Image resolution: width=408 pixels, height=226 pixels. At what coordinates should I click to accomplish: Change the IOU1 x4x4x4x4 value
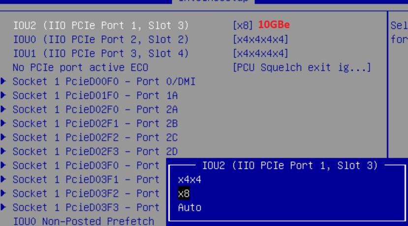click(260, 53)
